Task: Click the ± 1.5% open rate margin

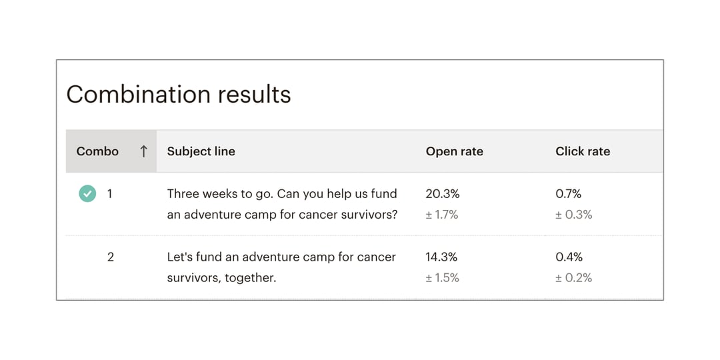Action: point(442,278)
